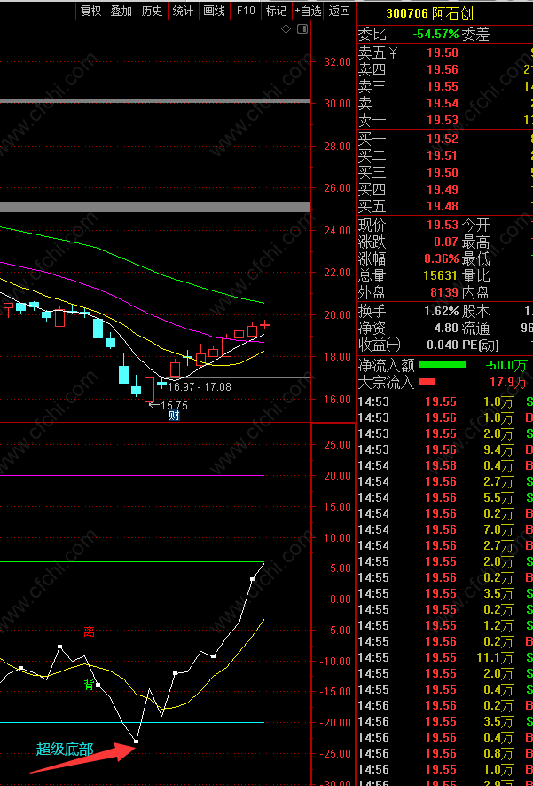This screenshot has width=533, height=786.
Task: Click the 涨幅 value 0.36%
Action: [x=442, y=259]
